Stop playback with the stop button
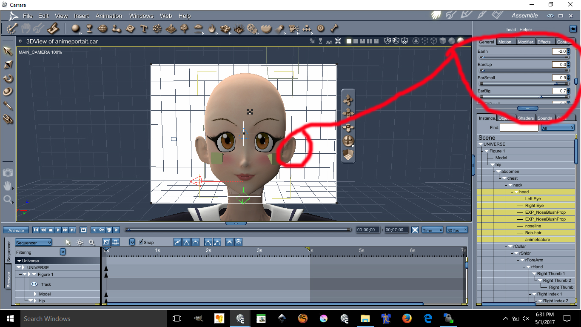The height and width of the screenshot is (327, 581). pyautogui.click(x=51, y=230)
